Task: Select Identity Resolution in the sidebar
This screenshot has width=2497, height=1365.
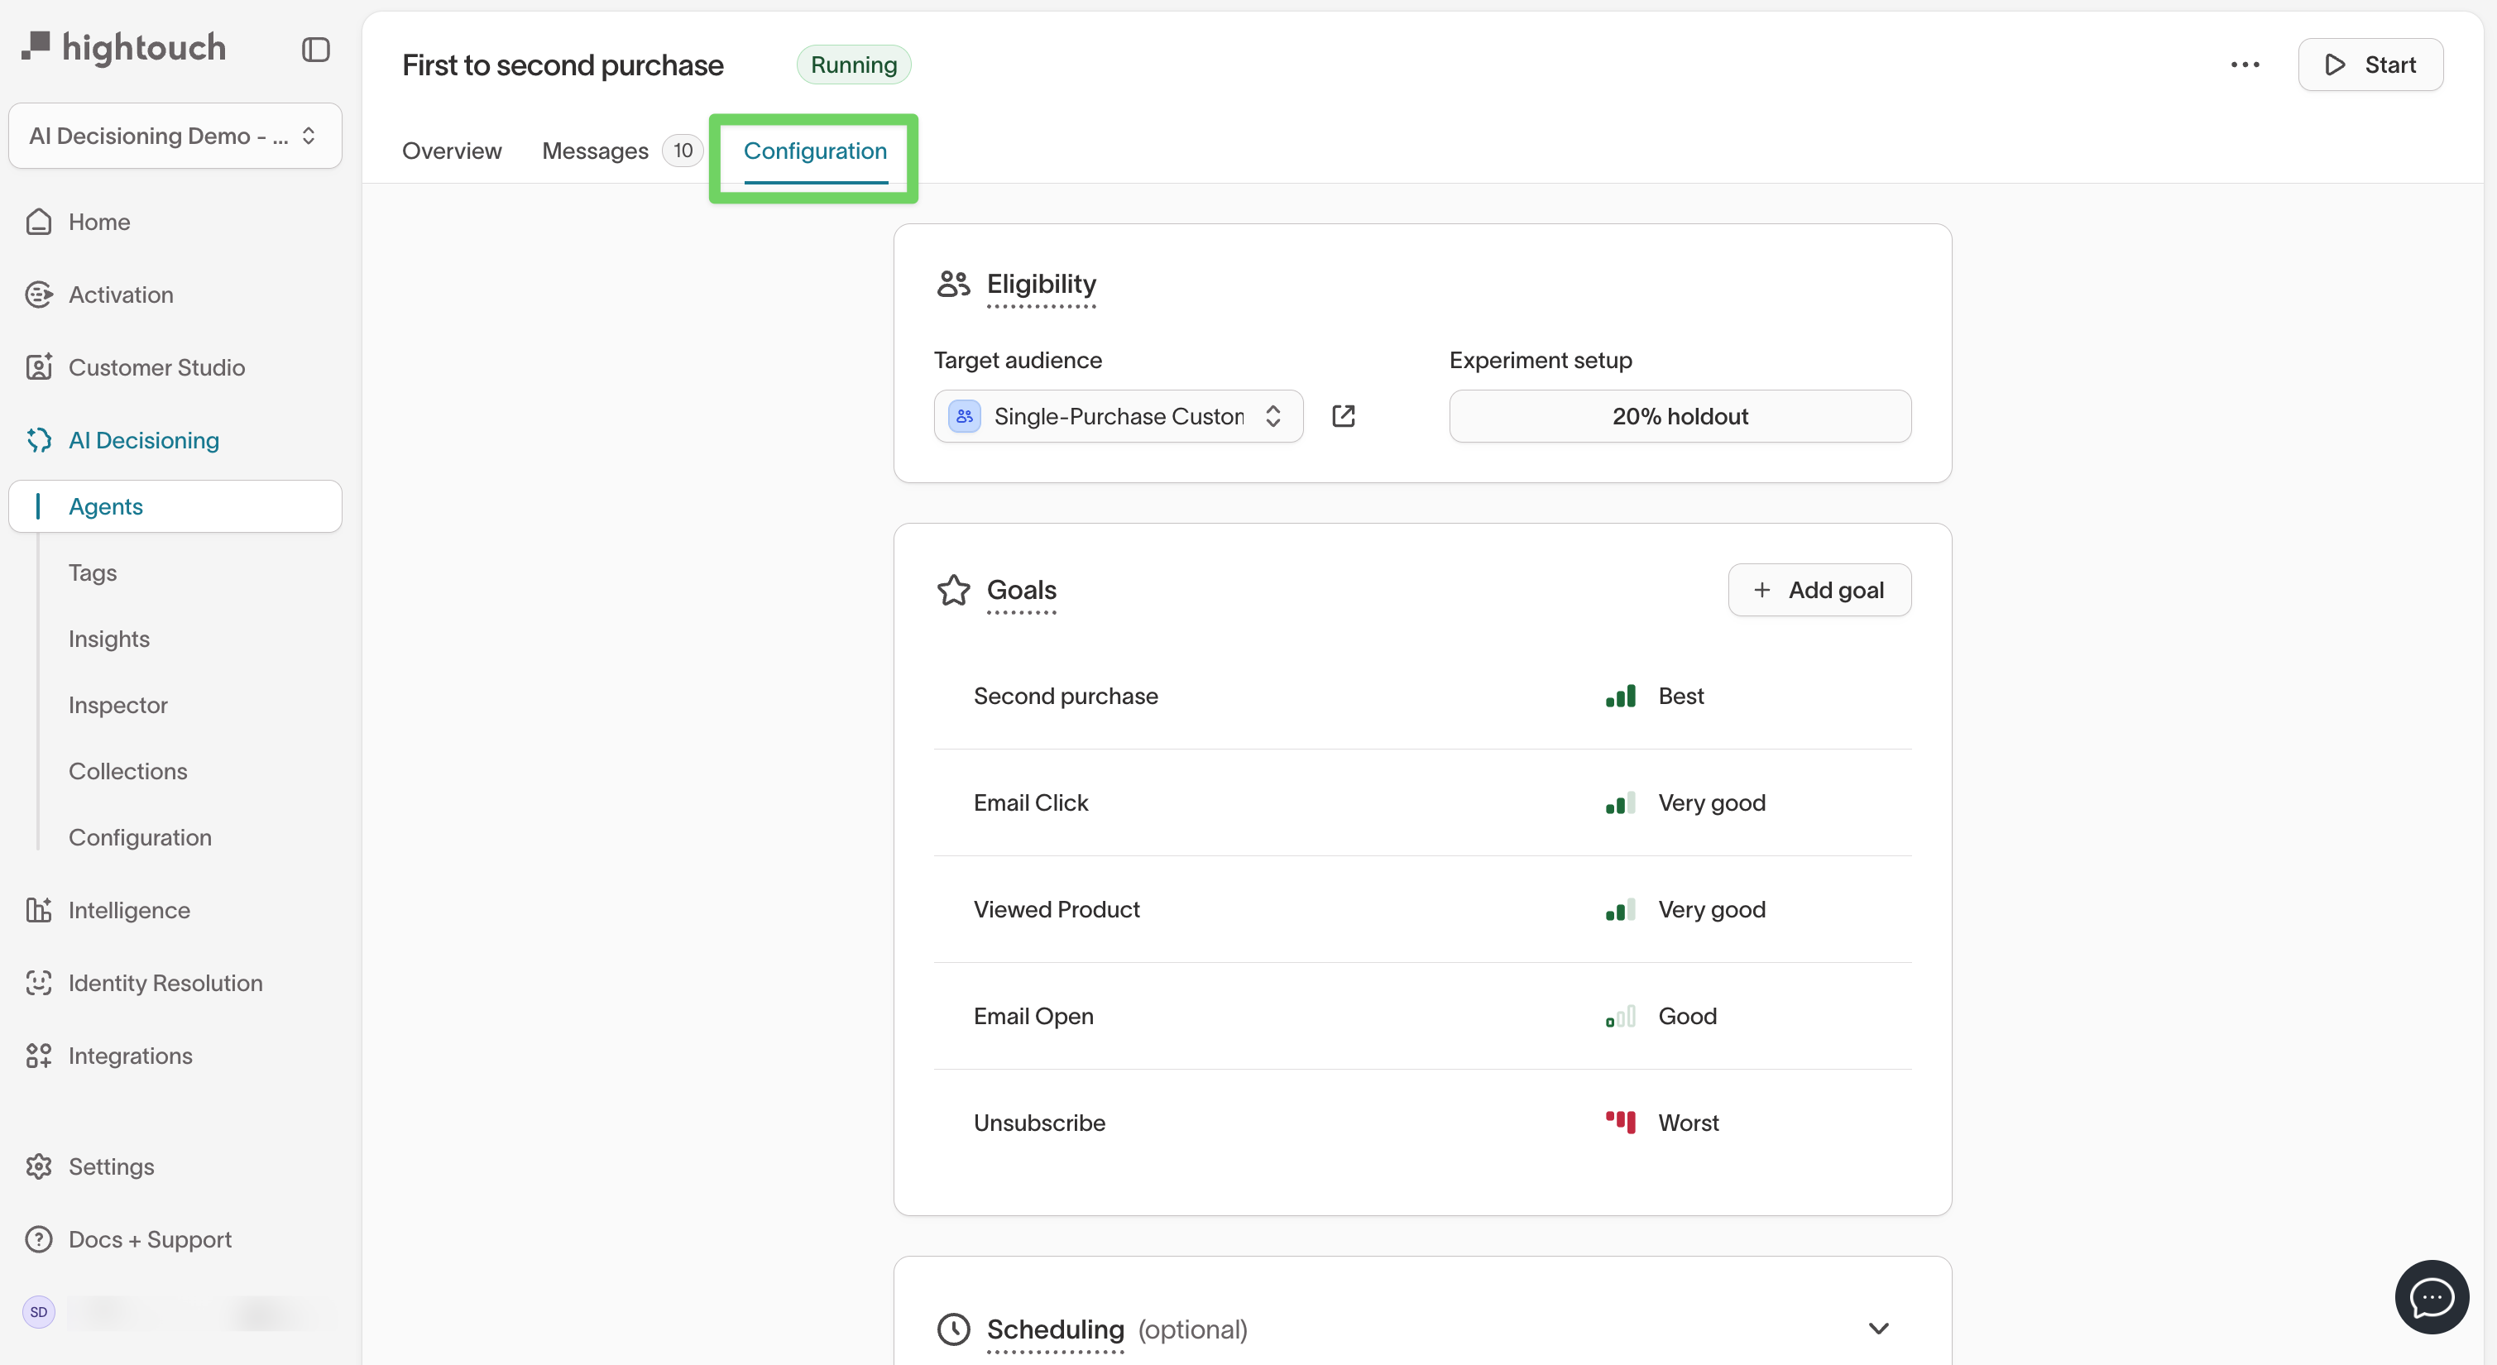Action: coord(165,982)
